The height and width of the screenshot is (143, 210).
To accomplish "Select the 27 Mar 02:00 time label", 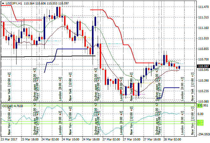I will [x=111, y=140].
